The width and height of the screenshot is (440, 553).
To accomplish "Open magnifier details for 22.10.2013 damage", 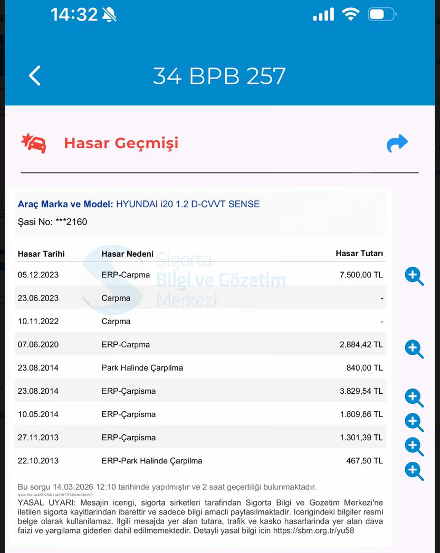I will click(x=414, y=471).
